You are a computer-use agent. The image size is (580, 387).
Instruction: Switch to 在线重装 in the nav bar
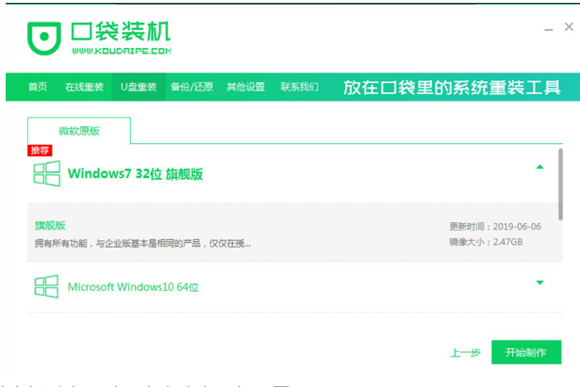click(84, 87)
